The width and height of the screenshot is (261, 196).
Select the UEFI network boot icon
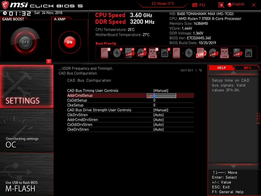(165, 53)
